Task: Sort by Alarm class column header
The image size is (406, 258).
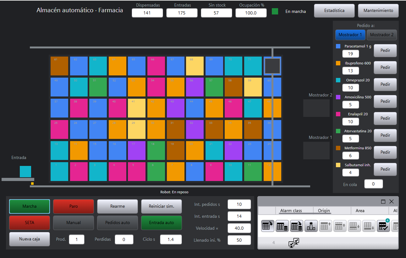Action: pos(294,211)
